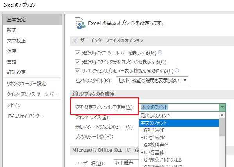Screen dimensions: 234x167
Task: Open the 文章校正 options category
Action: coord(16,40)
